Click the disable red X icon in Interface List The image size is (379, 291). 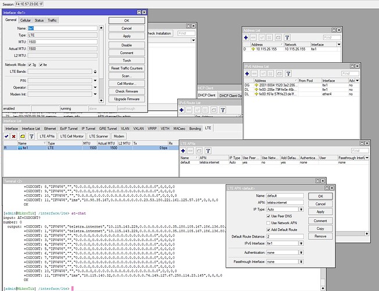pos(14,136)
